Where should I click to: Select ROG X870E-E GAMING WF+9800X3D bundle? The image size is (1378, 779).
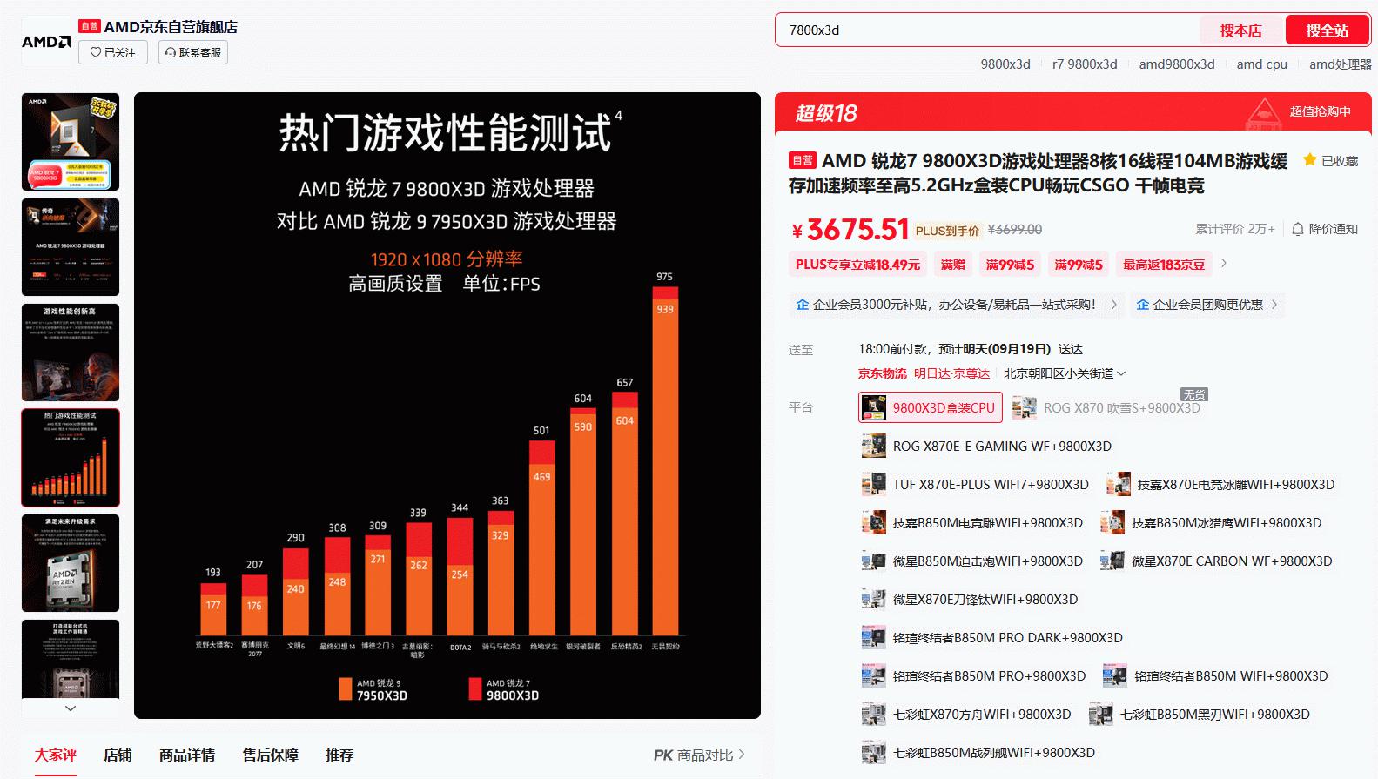1001,447
